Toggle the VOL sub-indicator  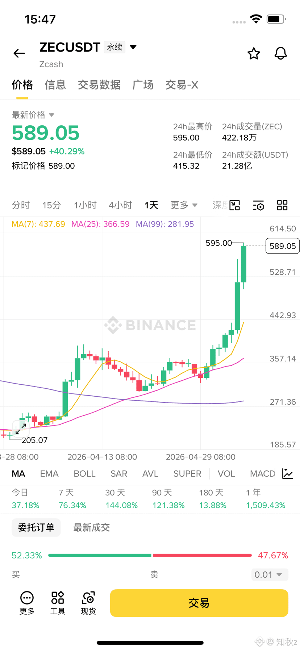coord(226,474)
